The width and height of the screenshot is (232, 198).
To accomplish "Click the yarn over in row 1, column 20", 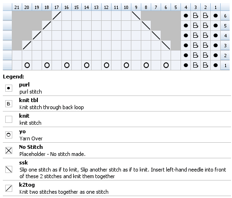I will (27, 65).
